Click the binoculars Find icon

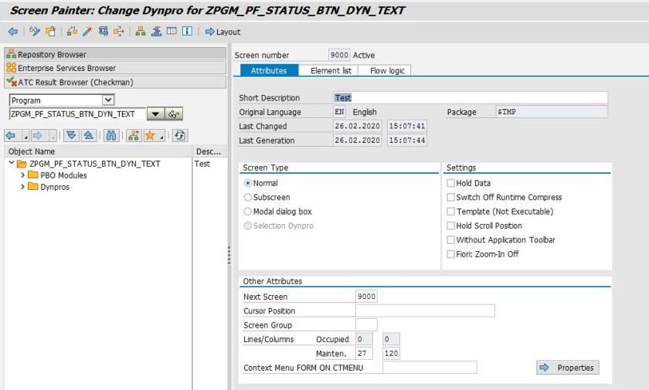[111, 135]
